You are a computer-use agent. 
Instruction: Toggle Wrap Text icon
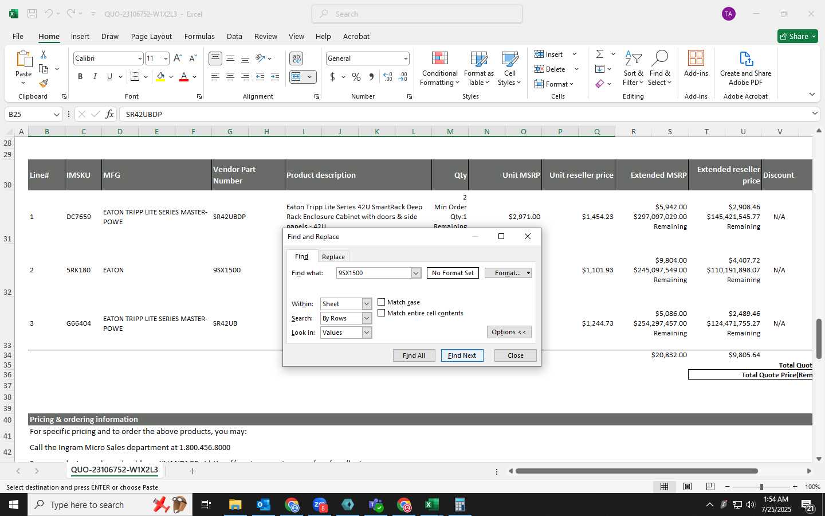pyautogui.click(x=296, y=58)
